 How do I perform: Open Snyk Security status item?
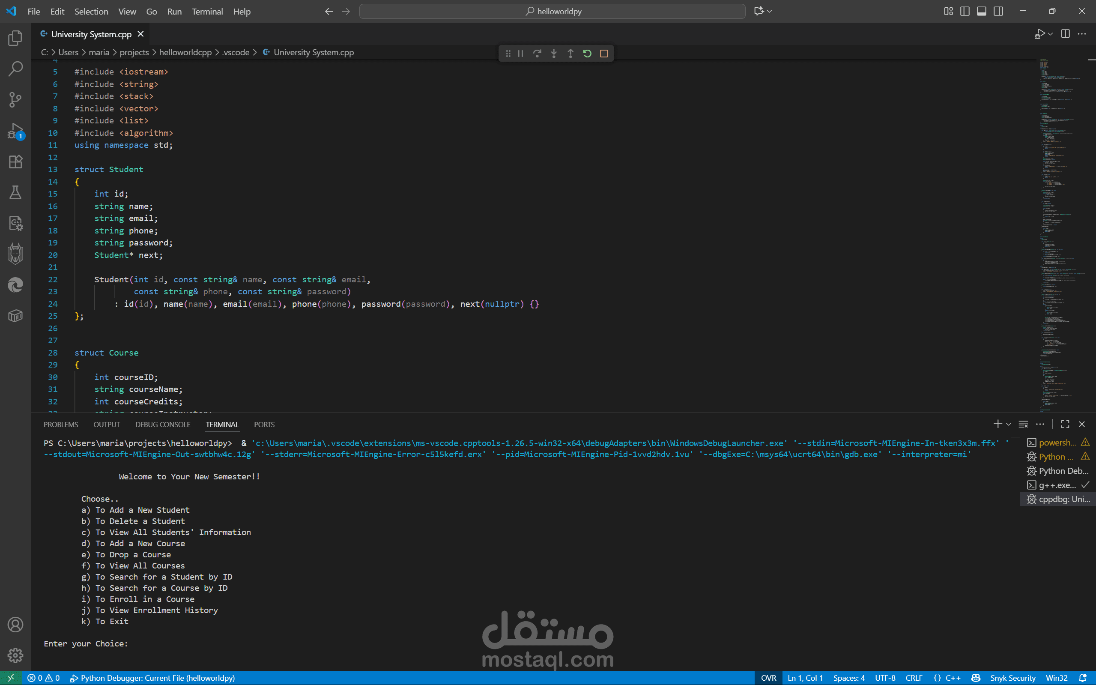pyautogui.click(x=1012, y=678)
